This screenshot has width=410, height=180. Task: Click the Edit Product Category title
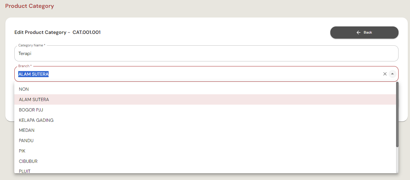pyautogui.click(x=40, y=32)
